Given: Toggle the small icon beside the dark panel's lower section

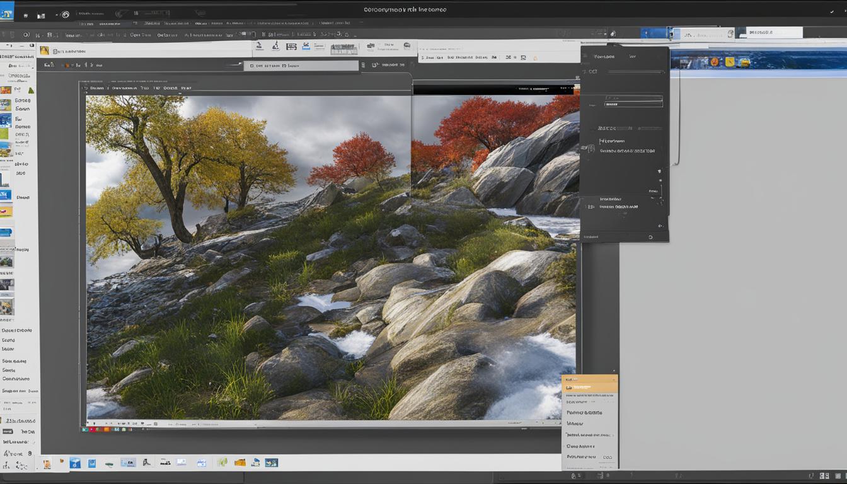Looking at the screenshot, I should point(591,206).
